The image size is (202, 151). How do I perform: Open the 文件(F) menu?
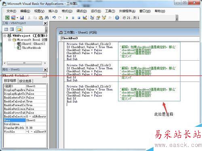tap(11, 11)
